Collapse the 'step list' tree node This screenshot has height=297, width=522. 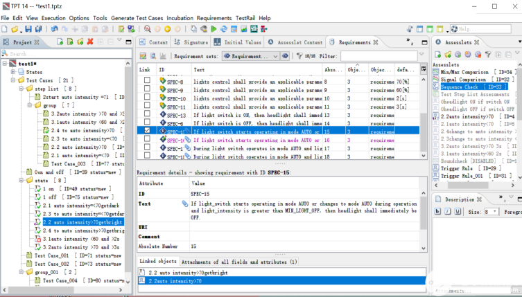[20, 89]
